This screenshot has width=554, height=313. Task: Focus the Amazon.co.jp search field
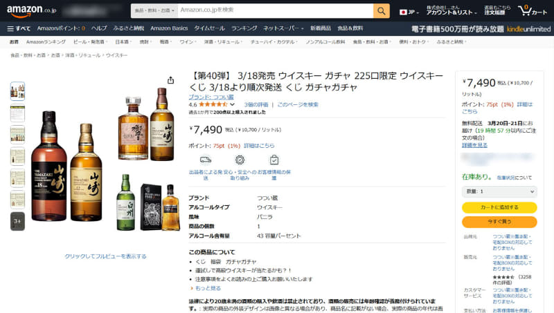pyautogui.click(x=275, y=11)
